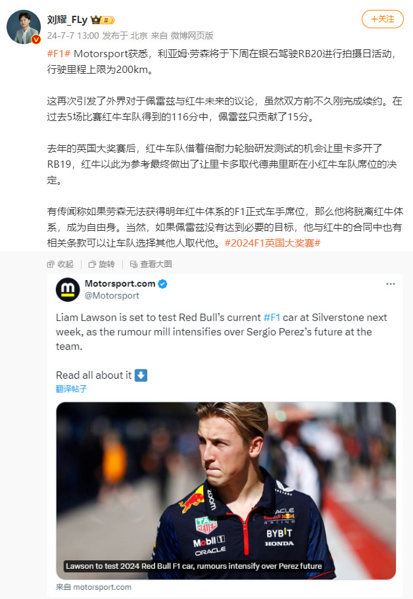Open 刘耀_FLy profile avatar
Image resolution: width=413 pixels, height=599 pixels.
pyautogui.click(x=24, y=27)
